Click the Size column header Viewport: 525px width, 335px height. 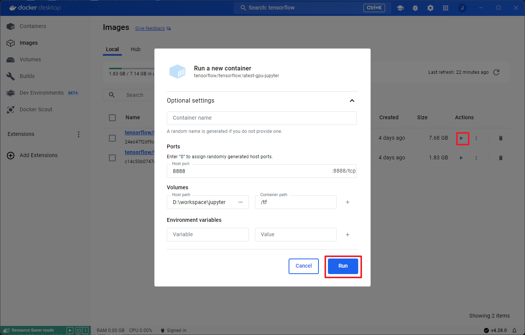[422, 118]
